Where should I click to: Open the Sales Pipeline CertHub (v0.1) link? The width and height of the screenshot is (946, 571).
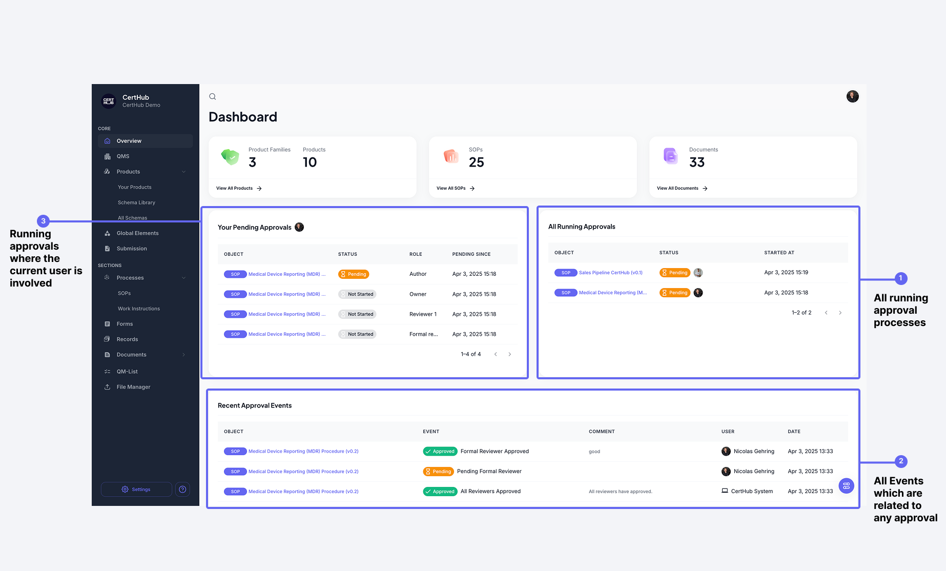pyautogui.click(x=611, y=272)
